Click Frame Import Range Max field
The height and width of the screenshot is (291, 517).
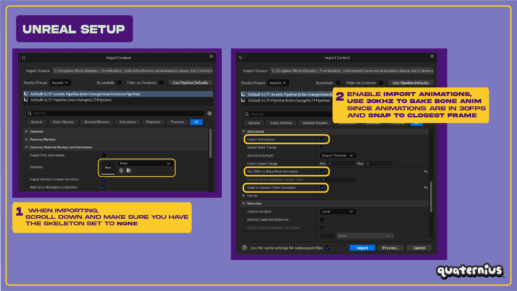[x=379, y=163]
